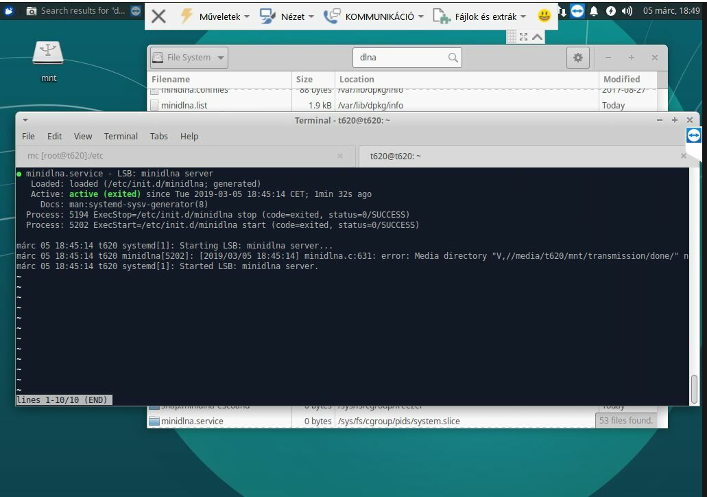The height and width of the screenshot is (497, 707).
Task: Sort results by Modified column header
Action: [627, 79]
